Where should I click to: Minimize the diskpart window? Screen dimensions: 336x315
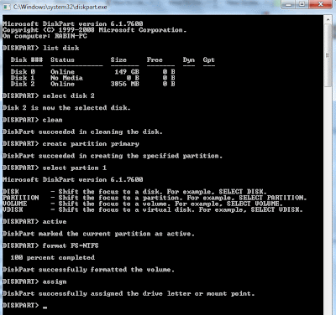tap(289, 4)
